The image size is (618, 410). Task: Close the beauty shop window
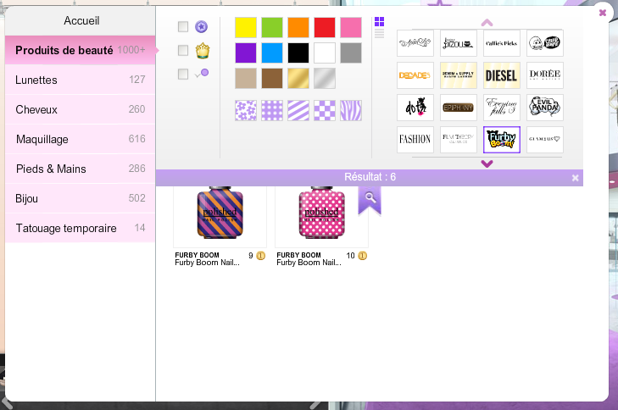click(x=602, y=13)
